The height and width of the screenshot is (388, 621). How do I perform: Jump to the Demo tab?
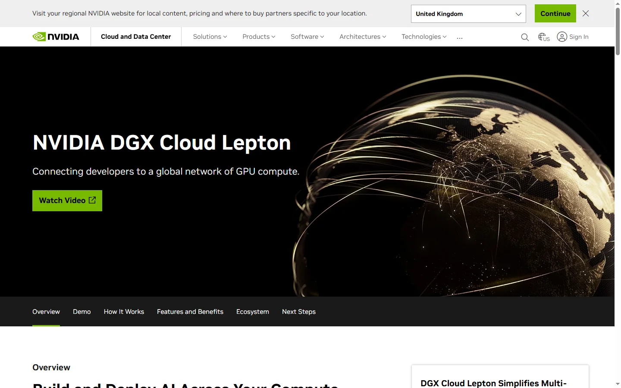(x=82, y=312)
